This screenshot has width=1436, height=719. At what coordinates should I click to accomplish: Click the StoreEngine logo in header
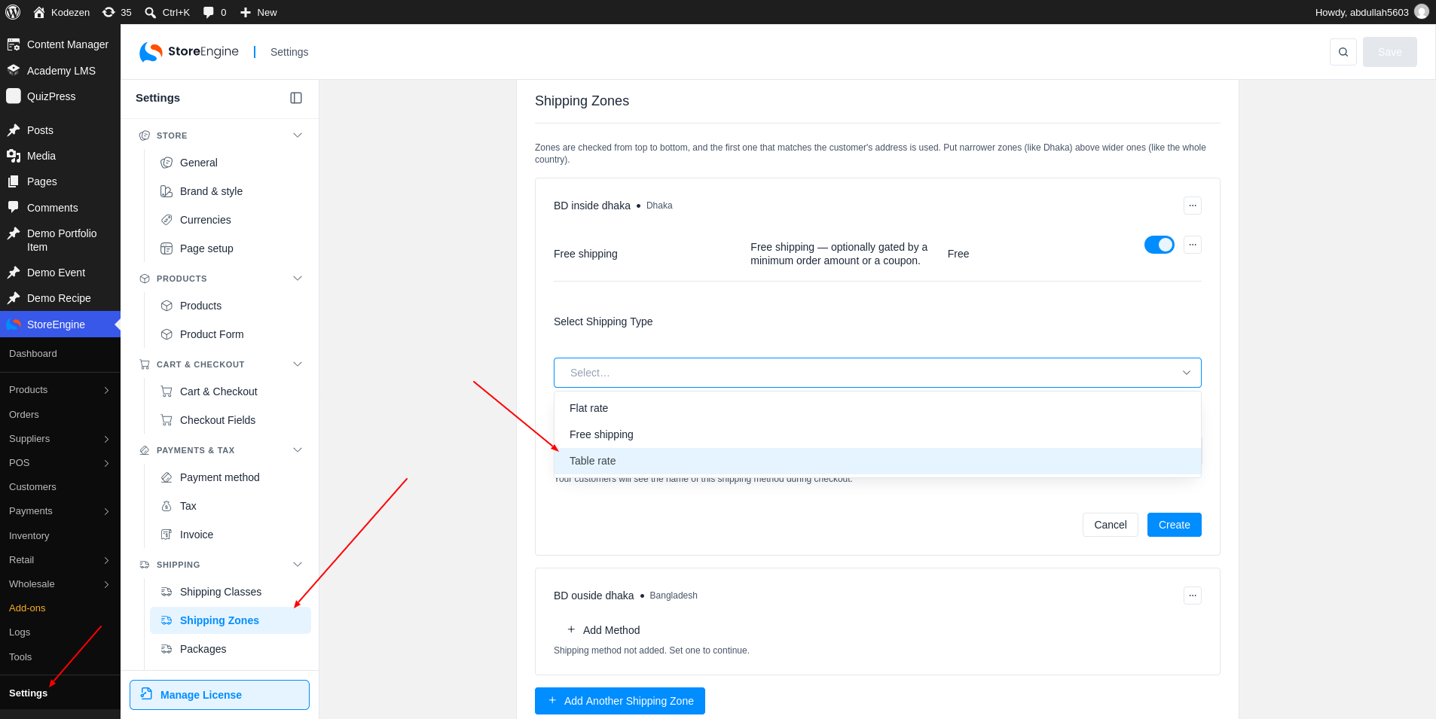[189, 52]
